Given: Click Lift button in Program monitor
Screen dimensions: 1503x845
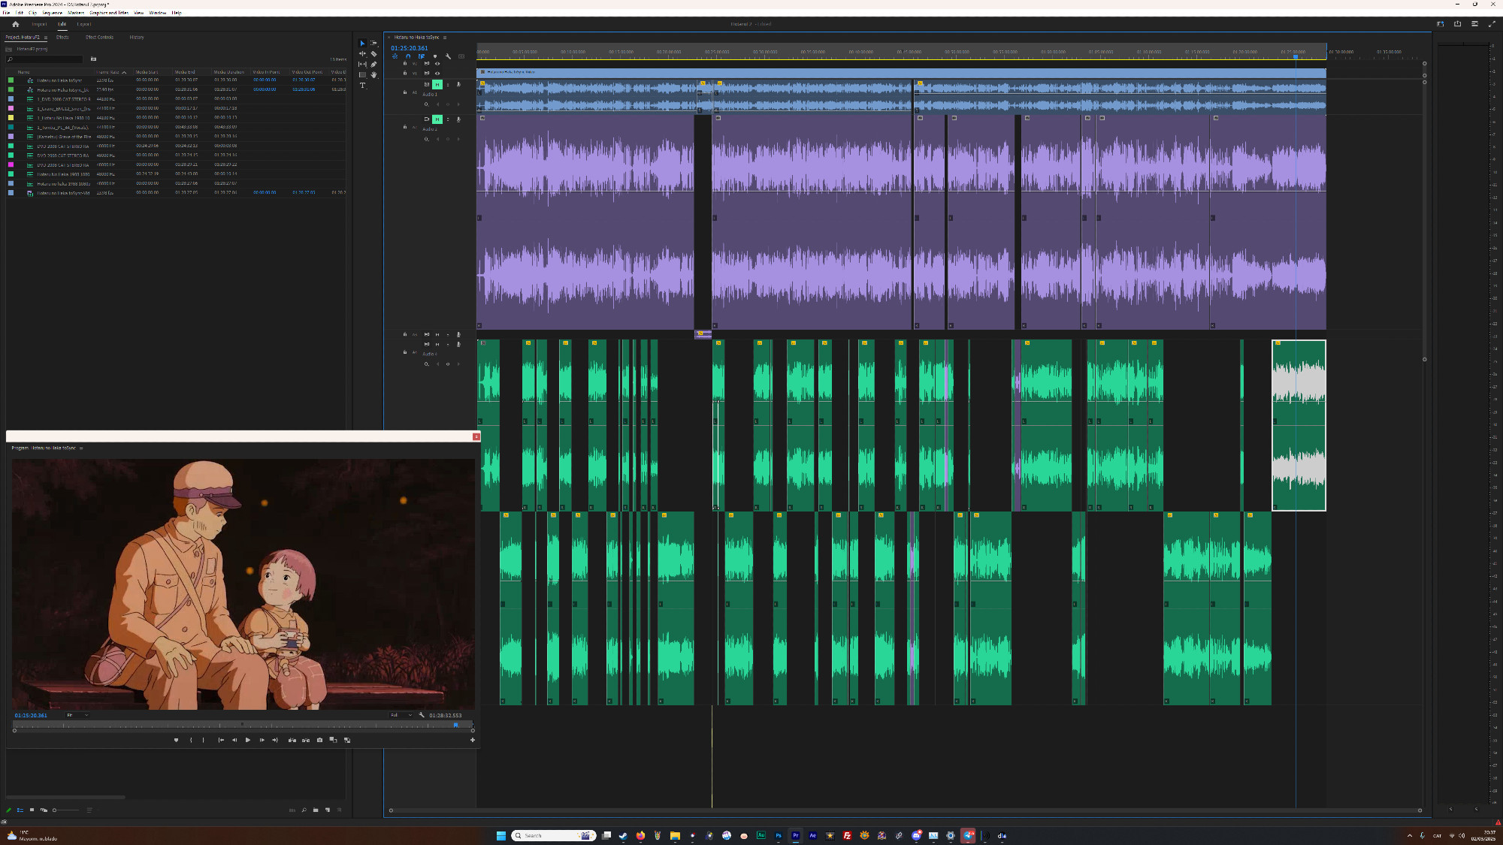Looking at the screenshot, I should (x=292, y=740).
